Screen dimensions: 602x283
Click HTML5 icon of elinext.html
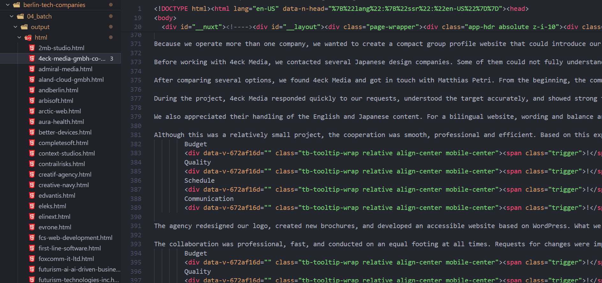pos(32,217)
